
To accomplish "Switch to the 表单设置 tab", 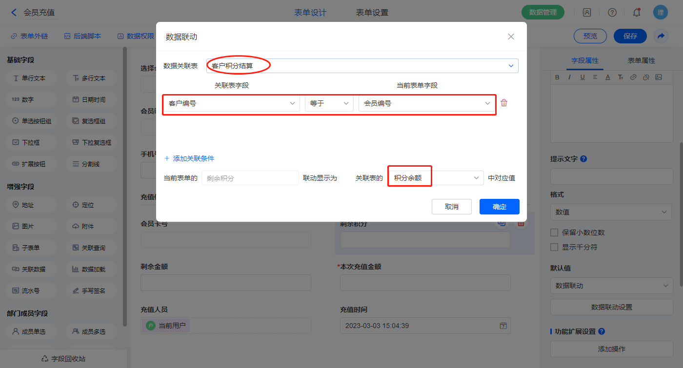I will (372, 13).
